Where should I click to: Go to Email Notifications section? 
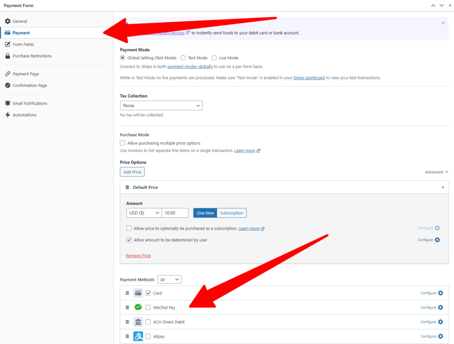click(x=30, y=103)
